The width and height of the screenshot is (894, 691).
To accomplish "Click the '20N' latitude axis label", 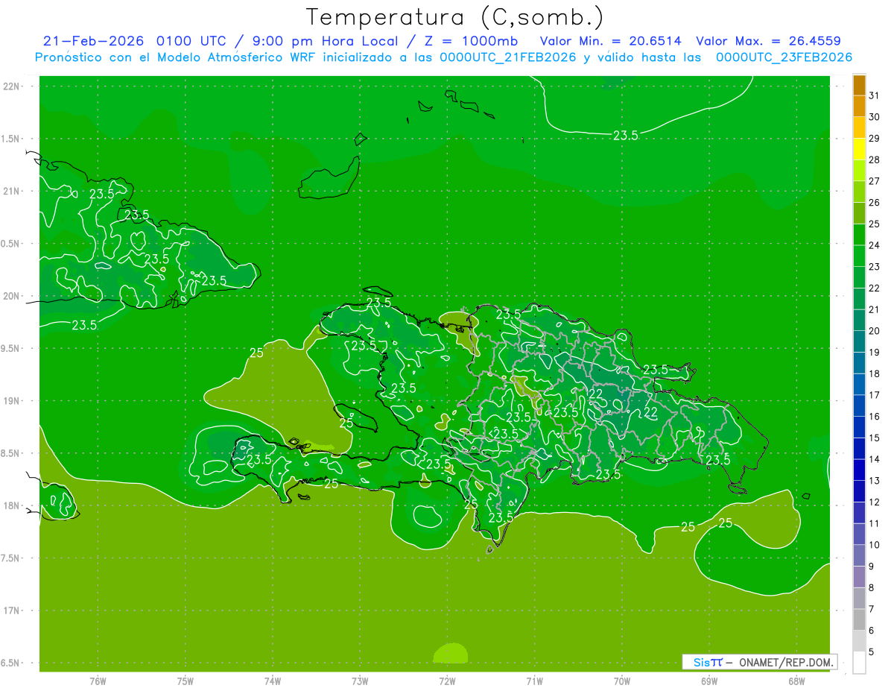I will tap(12, 296).
